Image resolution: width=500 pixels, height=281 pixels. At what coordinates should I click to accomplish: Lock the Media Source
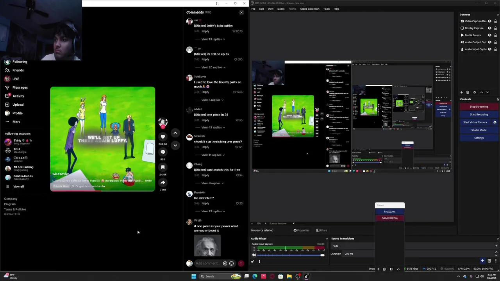tap(495, 35)
